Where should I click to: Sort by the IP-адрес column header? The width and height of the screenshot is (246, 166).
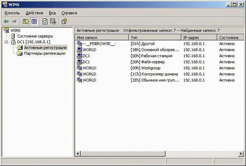(x=198, y=37)
